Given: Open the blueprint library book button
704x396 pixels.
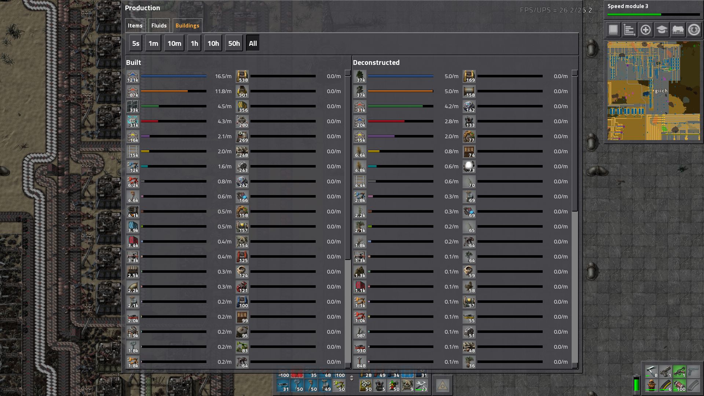Looking at the screenshot, I should [613, 30].
